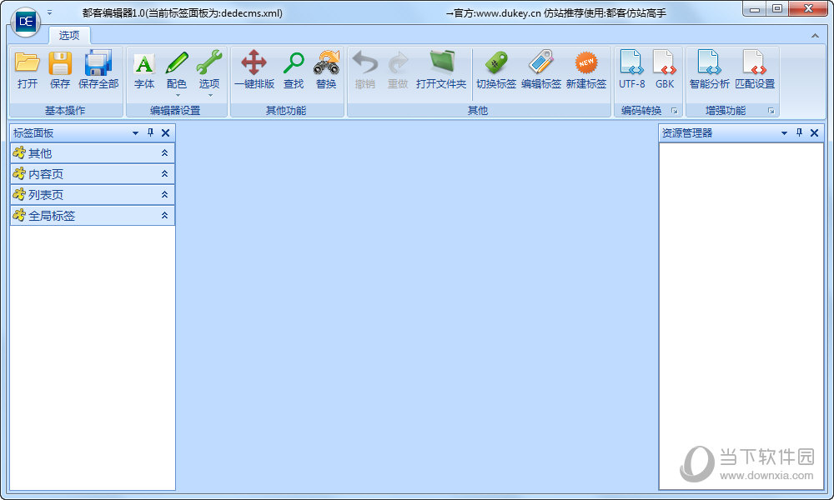Click the 选项 wrench icon
This screenshot has width=834, height=500.
[209, 72]
